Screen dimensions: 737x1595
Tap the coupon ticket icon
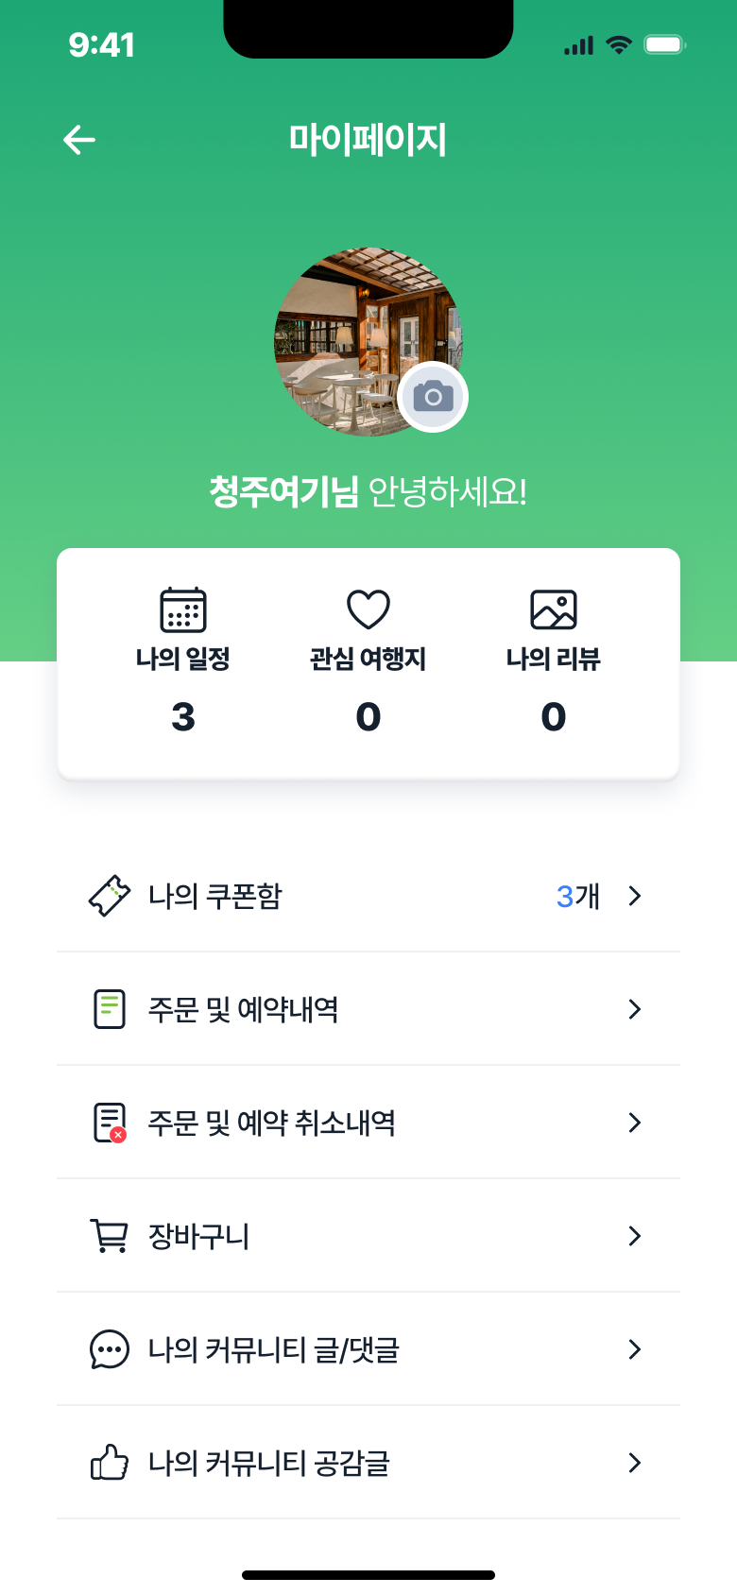pyautogui.click(x=110, y=896)
